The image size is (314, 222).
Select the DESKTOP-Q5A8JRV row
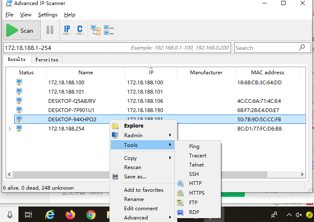72,101
